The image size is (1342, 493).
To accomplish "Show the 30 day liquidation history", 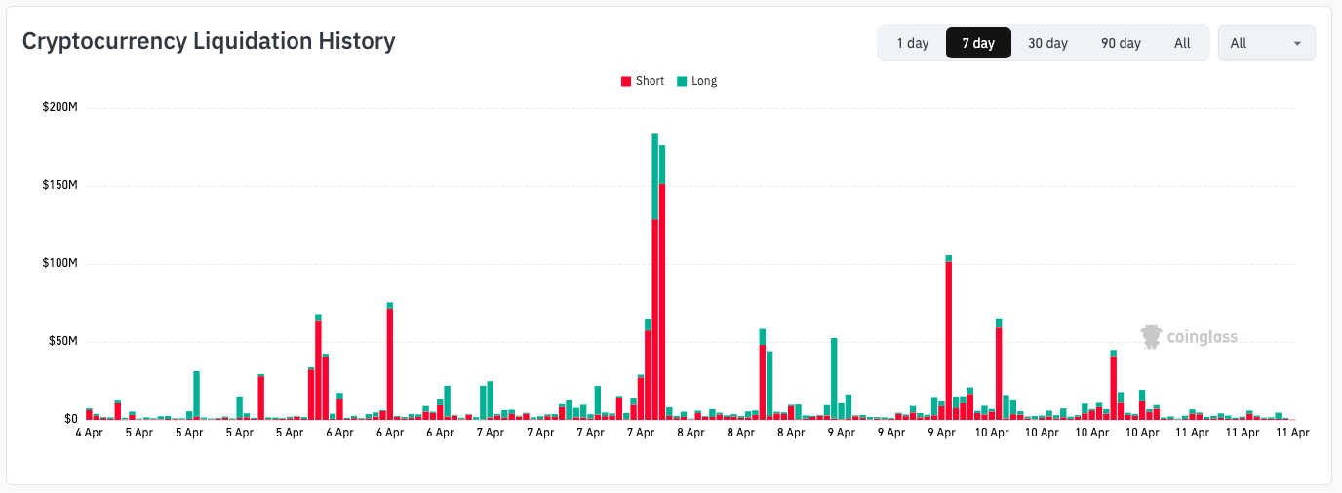I will pos(1047,43).
